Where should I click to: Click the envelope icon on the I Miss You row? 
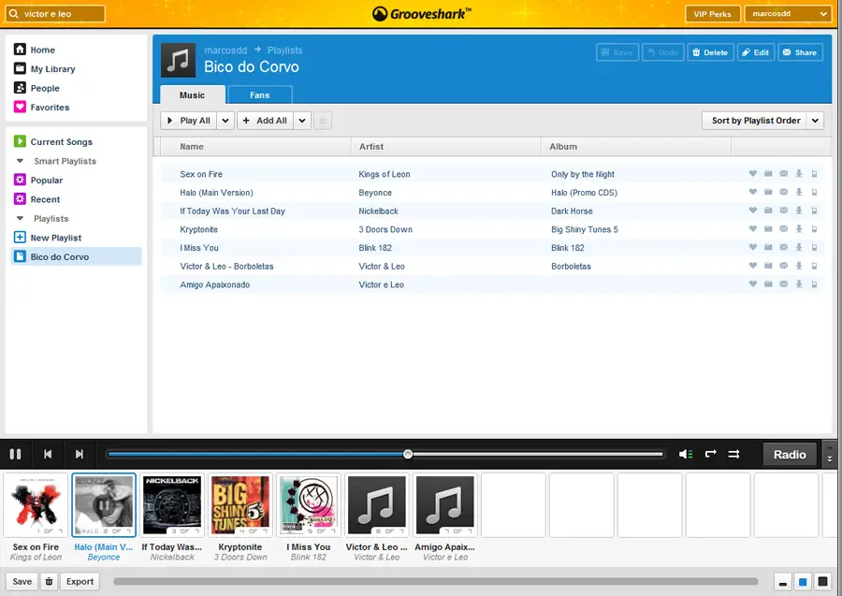(784, 247)
